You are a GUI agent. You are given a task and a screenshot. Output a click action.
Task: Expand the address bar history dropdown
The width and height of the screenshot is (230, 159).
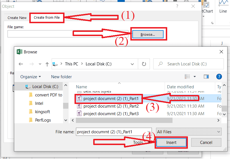pyautogui.click(x=132, y=64)
